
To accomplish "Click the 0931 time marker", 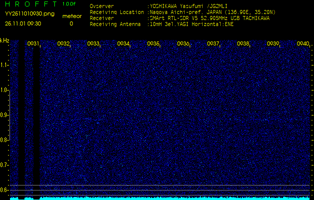I will 33,44.
